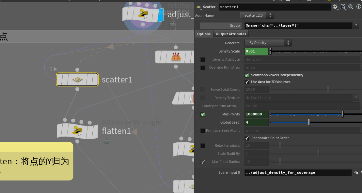This screenshot has width=362, height=193.
Task: Click the Houdini H presets icon
Action: point(343,7)
